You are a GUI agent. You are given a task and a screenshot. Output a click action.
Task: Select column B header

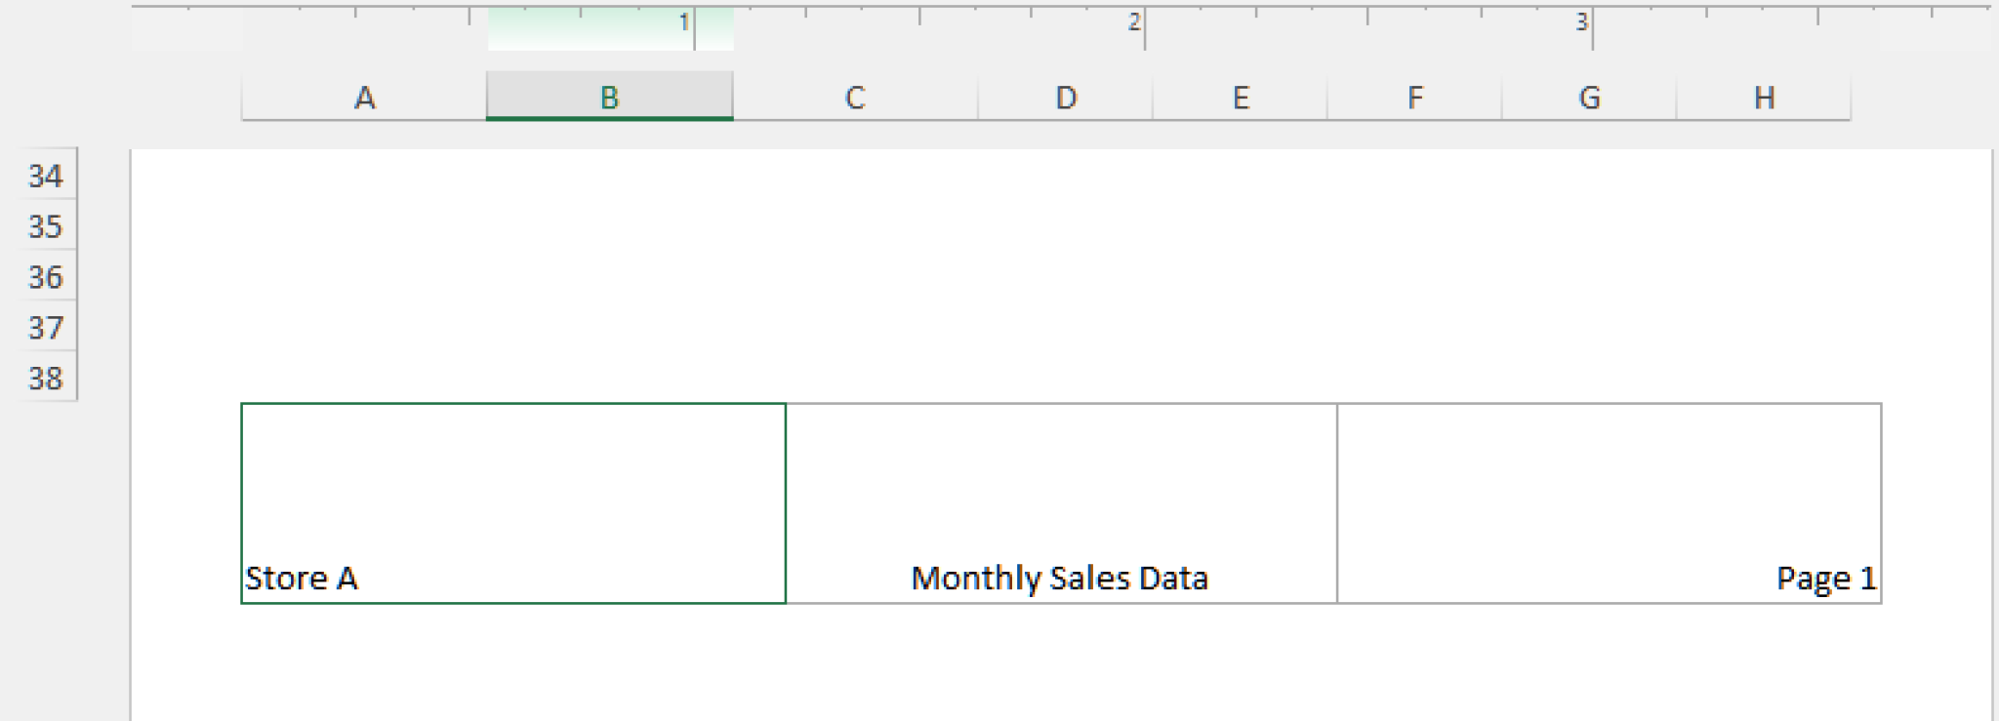coord(608,95)
